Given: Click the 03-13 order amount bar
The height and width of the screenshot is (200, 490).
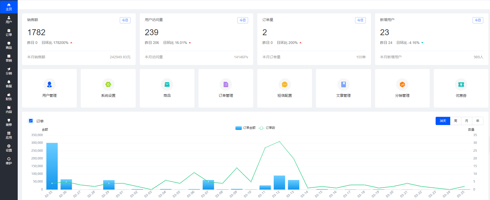Looking at the screenshot, I should coord(293,185).
